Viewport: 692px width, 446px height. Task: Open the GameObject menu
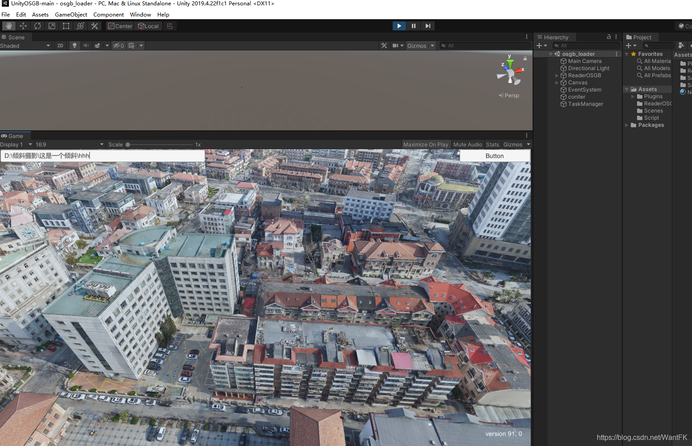[71, 15]
